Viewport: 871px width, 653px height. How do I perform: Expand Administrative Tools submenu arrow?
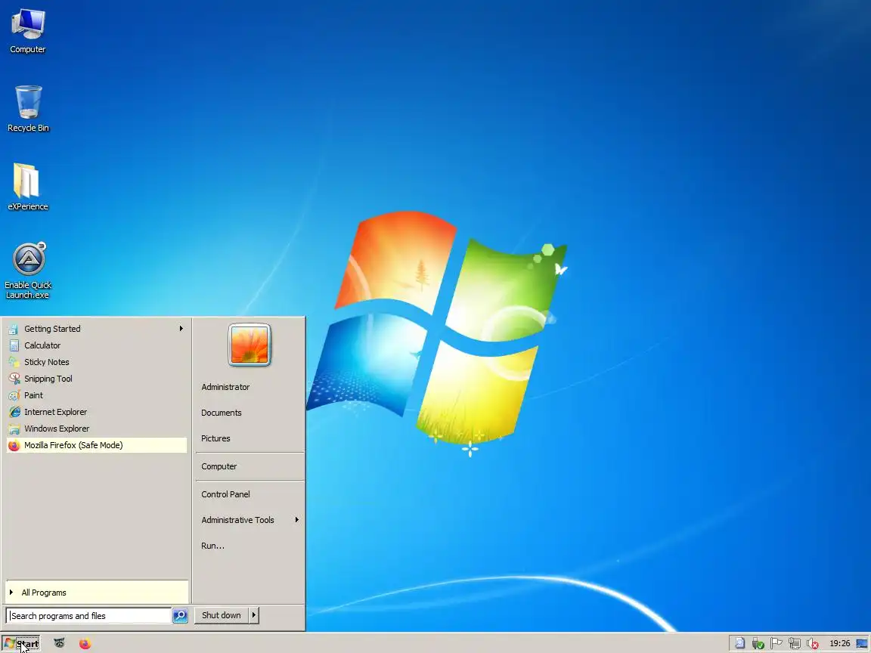296,520
